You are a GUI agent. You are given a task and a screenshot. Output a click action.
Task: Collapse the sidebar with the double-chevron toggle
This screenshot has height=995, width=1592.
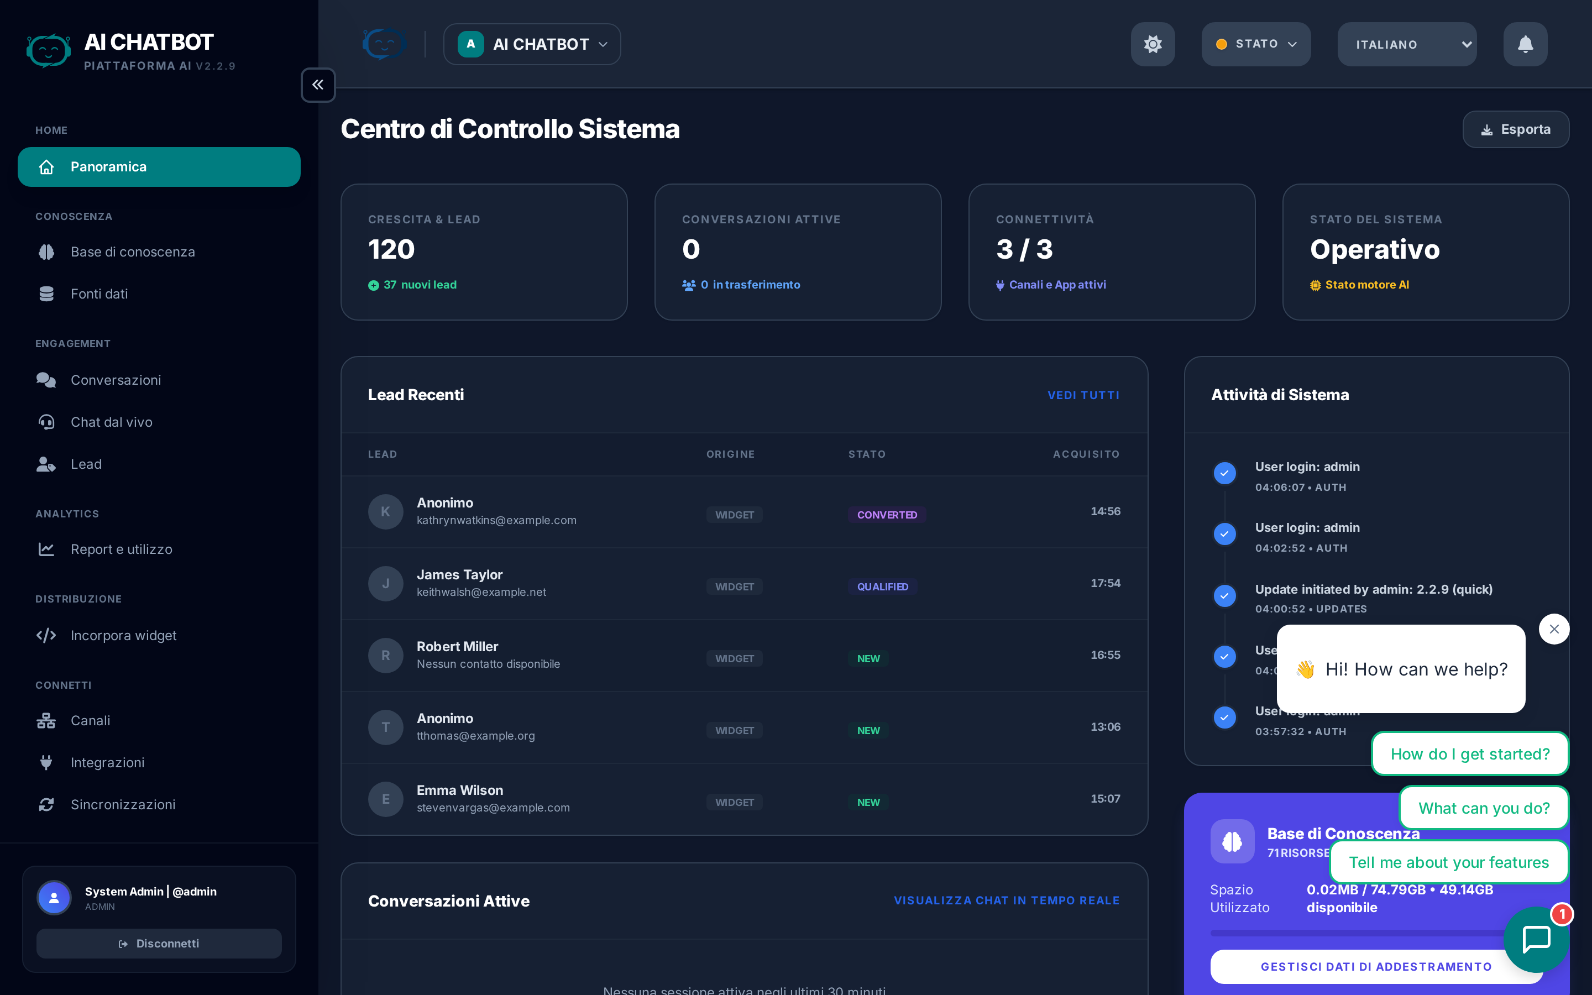coord(318,85)
